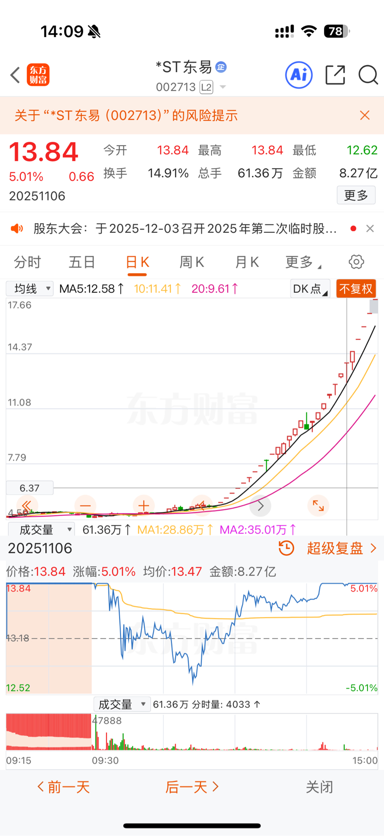Viewport: 384px width, 836px height.
Task: Tap the L2 level badge
Action: pos(206,87)
